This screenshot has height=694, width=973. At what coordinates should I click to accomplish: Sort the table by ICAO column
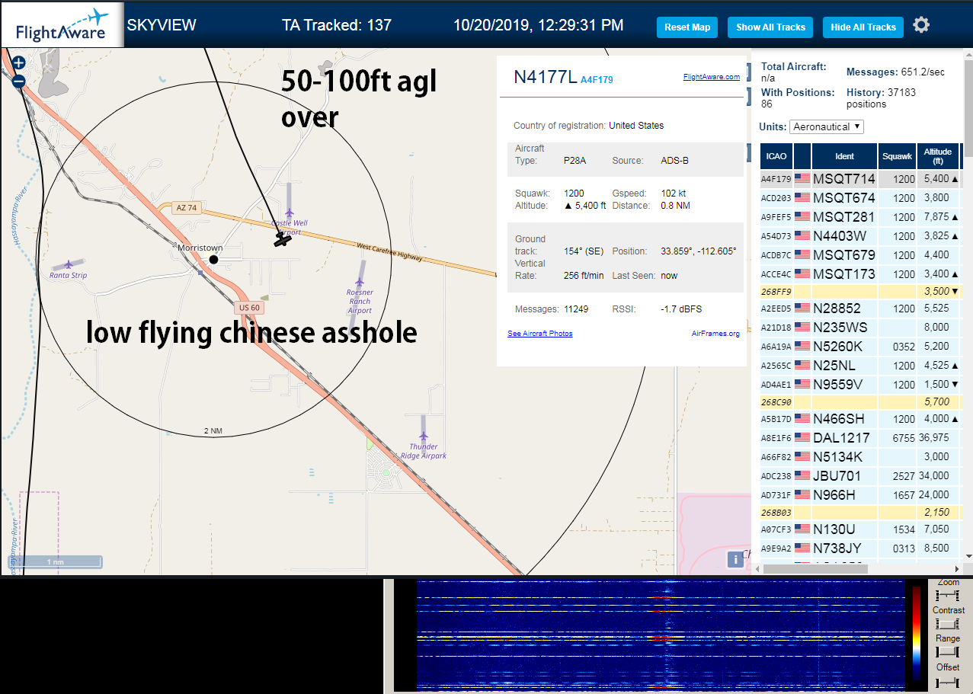coord(776,156)
